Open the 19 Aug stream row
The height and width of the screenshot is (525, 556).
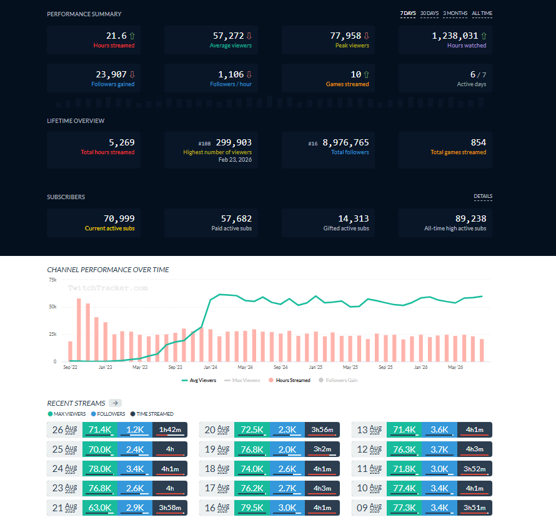(269, 449)
